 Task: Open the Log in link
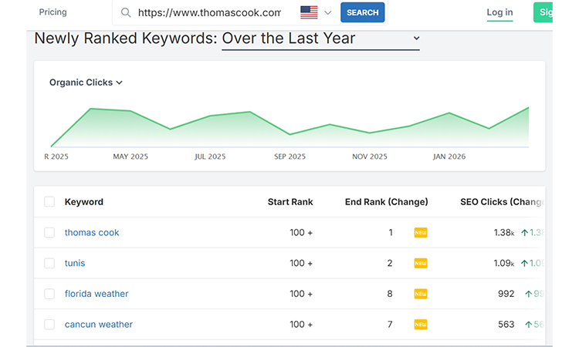[499, 12]
